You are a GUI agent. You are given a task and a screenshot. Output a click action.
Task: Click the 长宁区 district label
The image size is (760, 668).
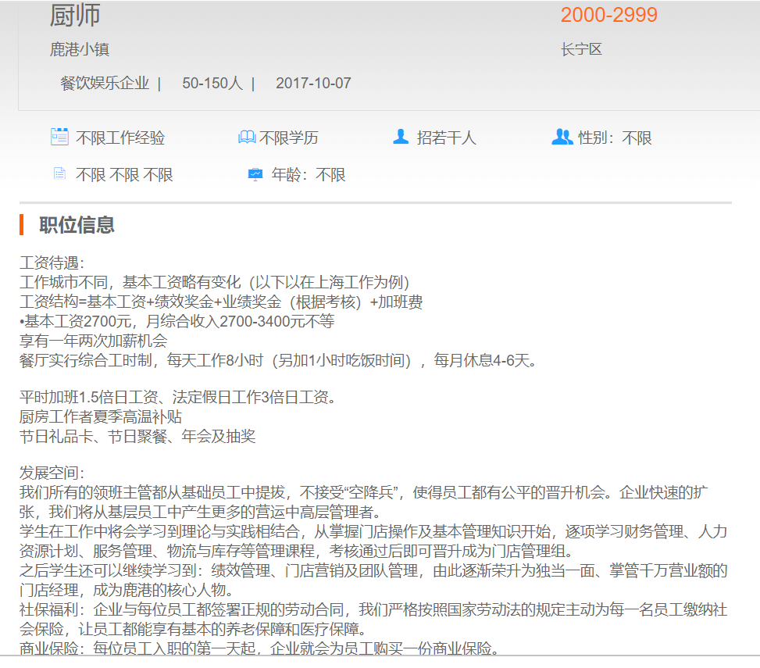[x=581, y=50]
